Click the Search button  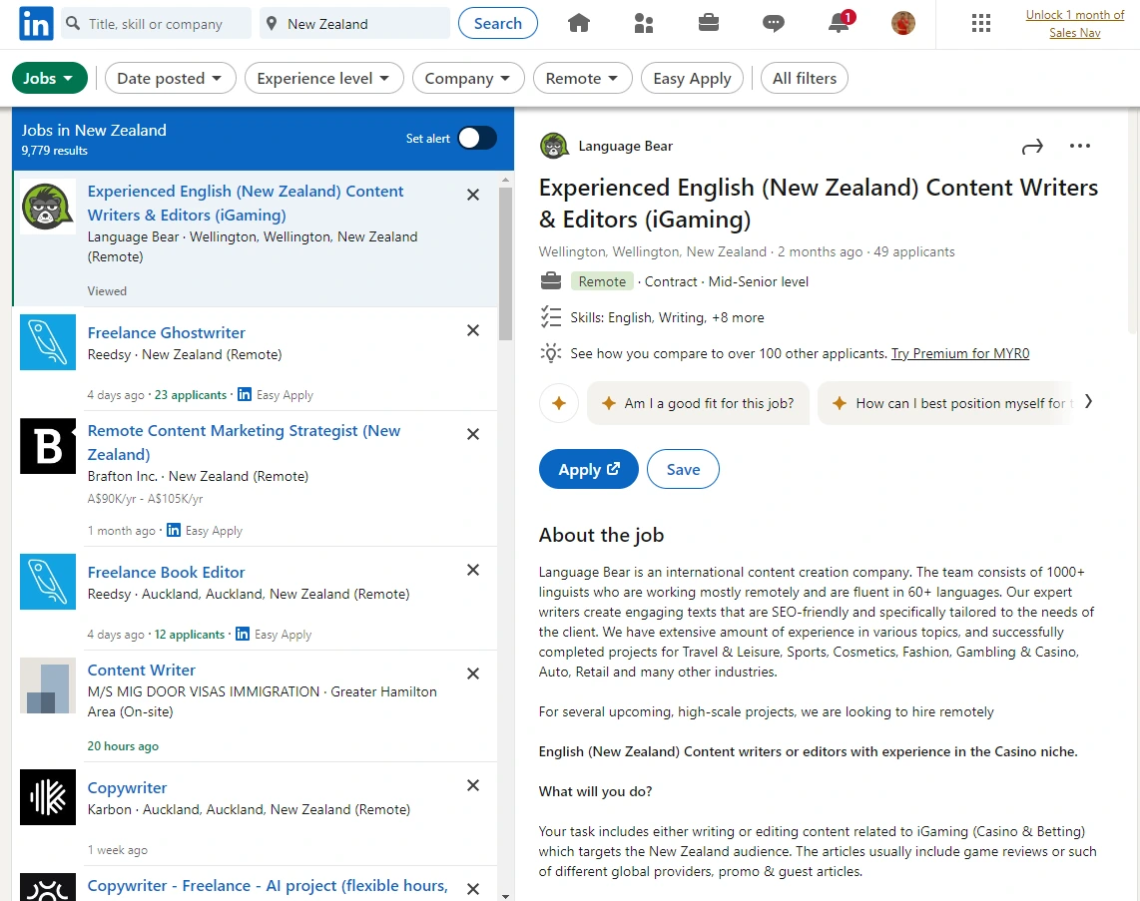tap(498, 23)
